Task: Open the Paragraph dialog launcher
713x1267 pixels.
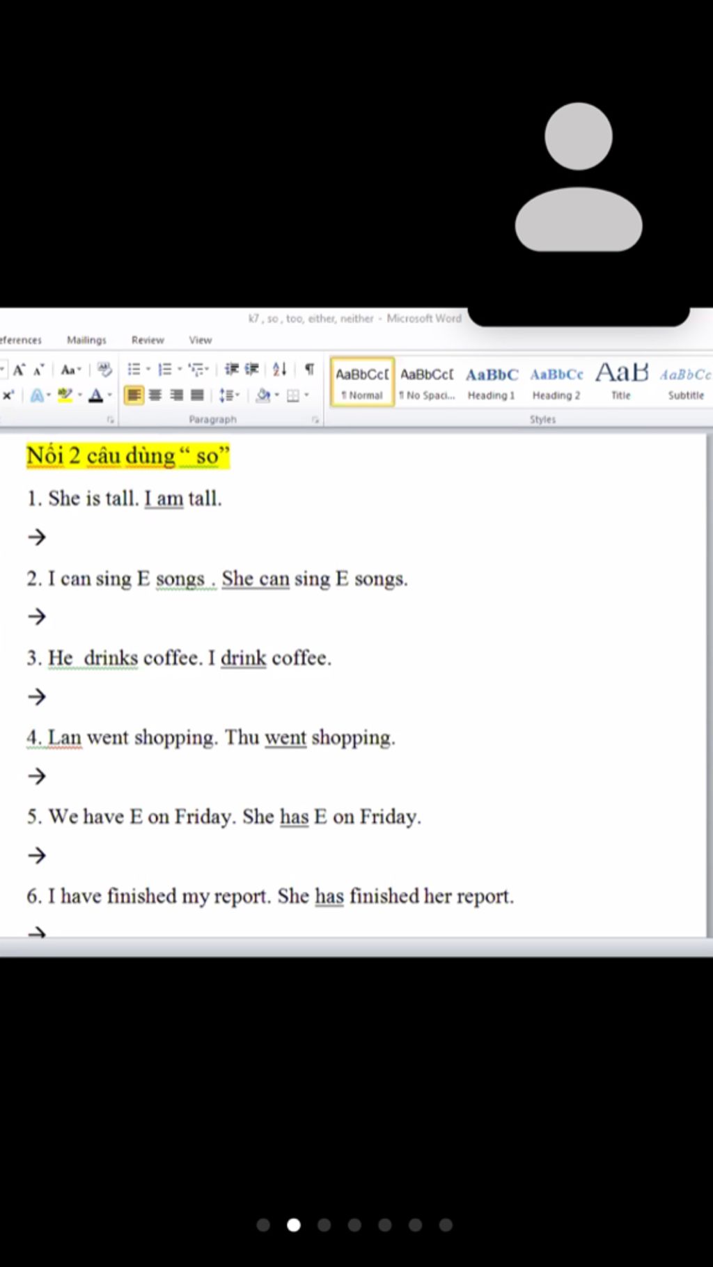Action: [x=315, y=420]
